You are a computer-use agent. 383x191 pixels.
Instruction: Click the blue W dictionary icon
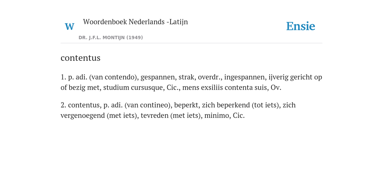[69, 26]
